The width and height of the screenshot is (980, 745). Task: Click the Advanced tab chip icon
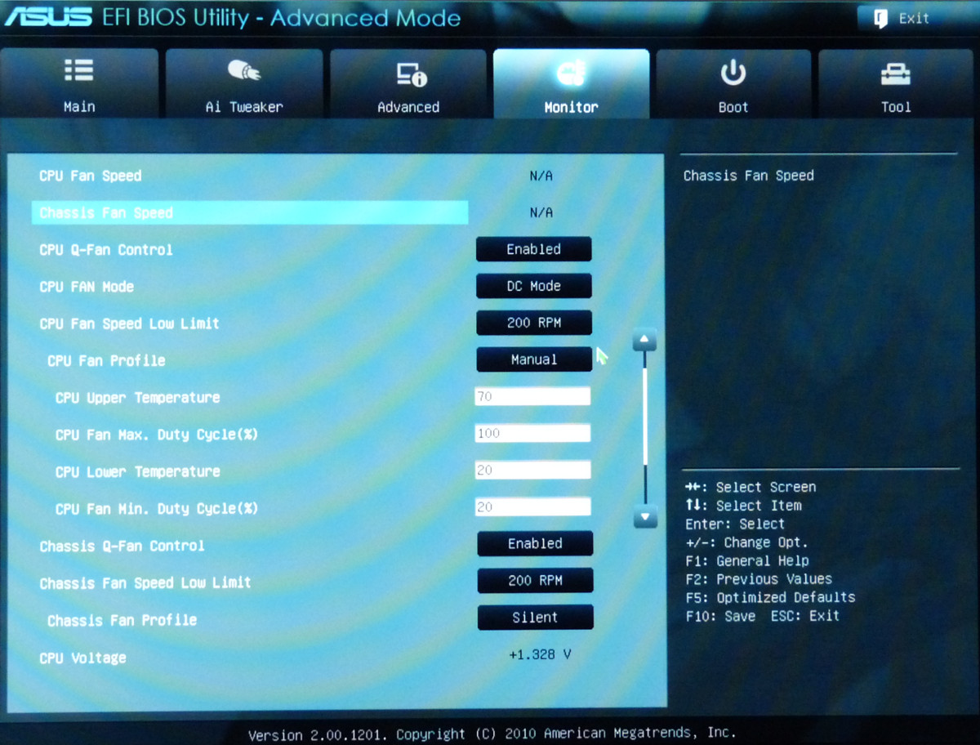412,74
